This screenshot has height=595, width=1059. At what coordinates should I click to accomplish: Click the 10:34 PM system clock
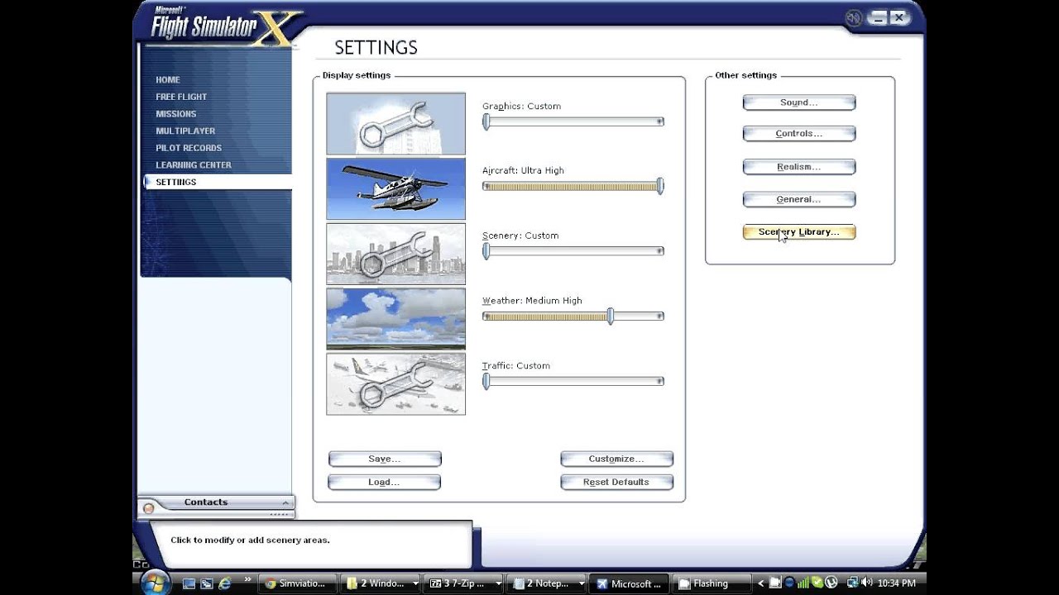(897, 583)
